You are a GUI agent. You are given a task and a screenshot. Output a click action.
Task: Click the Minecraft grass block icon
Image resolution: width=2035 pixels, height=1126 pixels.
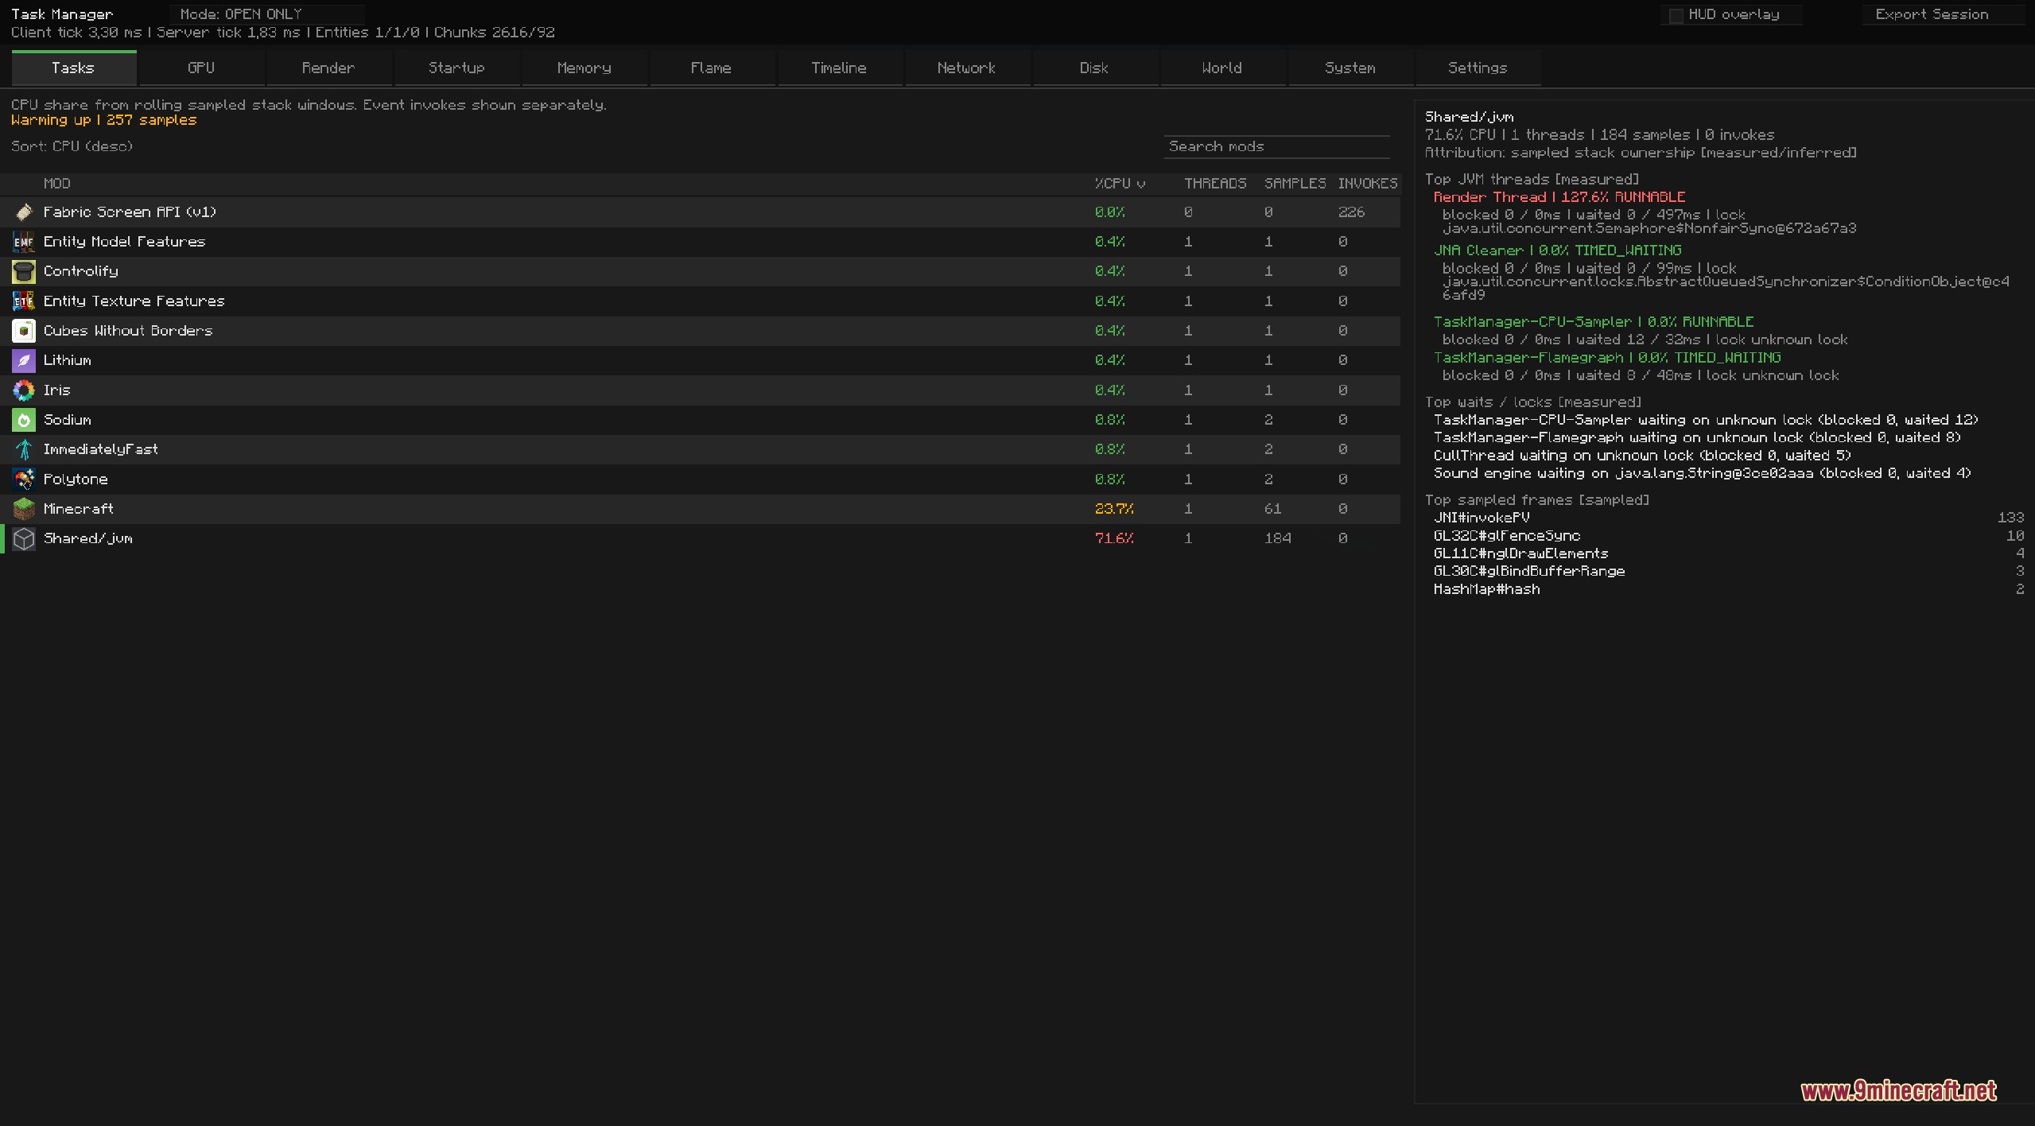coord(24,509)
